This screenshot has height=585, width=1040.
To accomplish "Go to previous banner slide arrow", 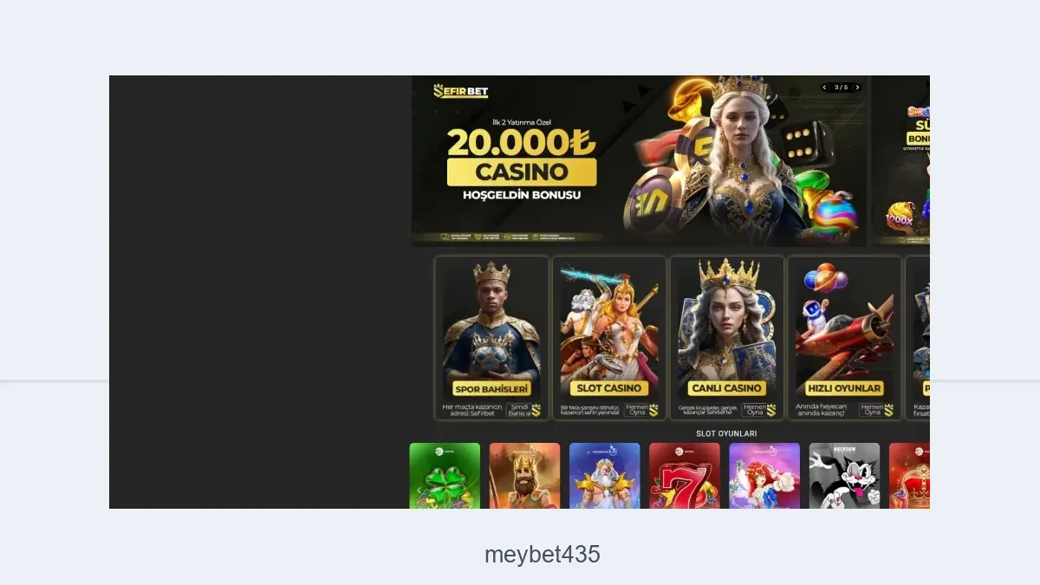I will coord(824,88).
